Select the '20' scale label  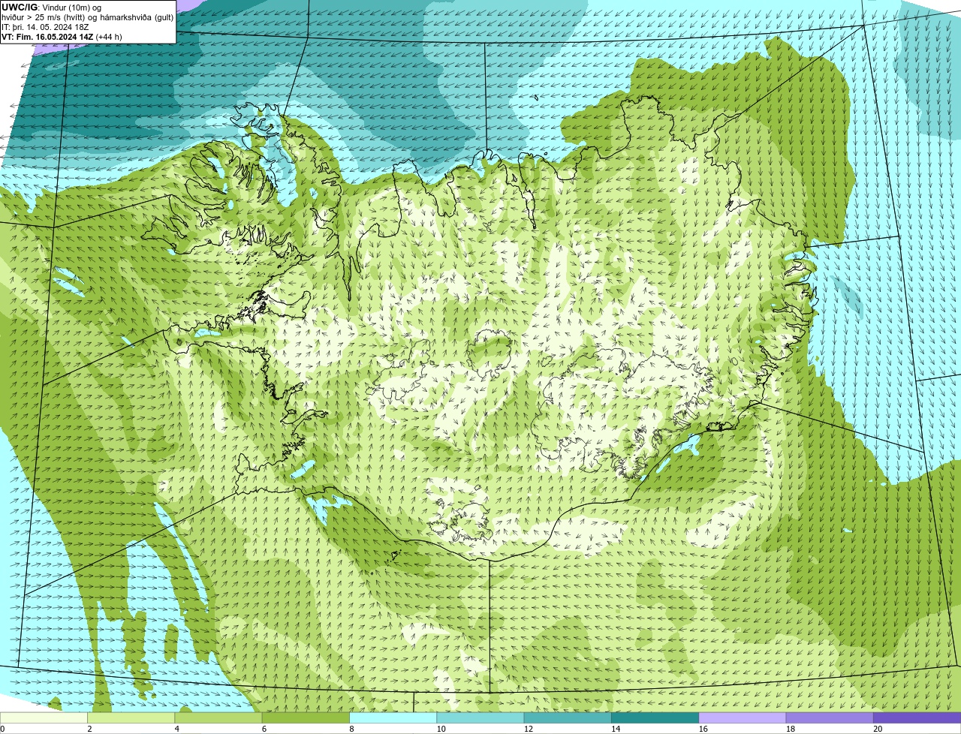click(878, 729)
